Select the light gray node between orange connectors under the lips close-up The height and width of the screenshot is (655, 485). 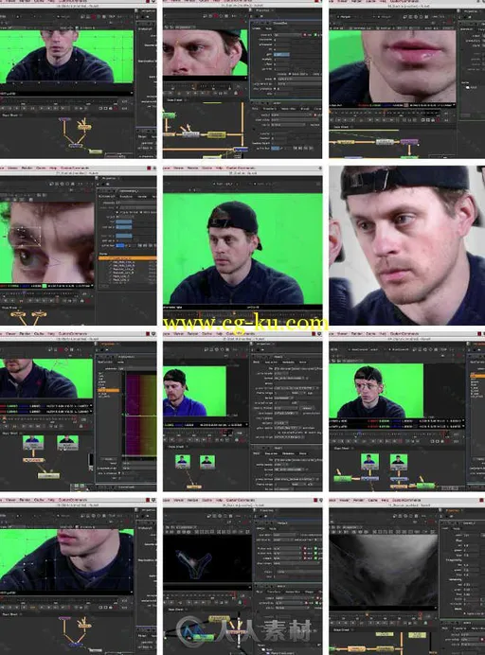pyautogui.click(x=385, y=142)
